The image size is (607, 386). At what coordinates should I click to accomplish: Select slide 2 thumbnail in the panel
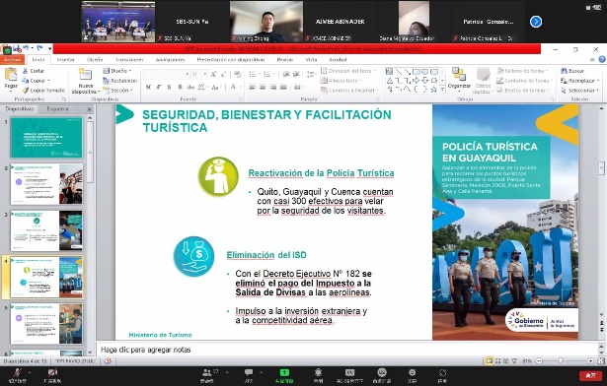[x=46, y=184]
